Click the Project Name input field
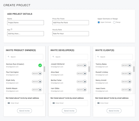 point(26,23)
